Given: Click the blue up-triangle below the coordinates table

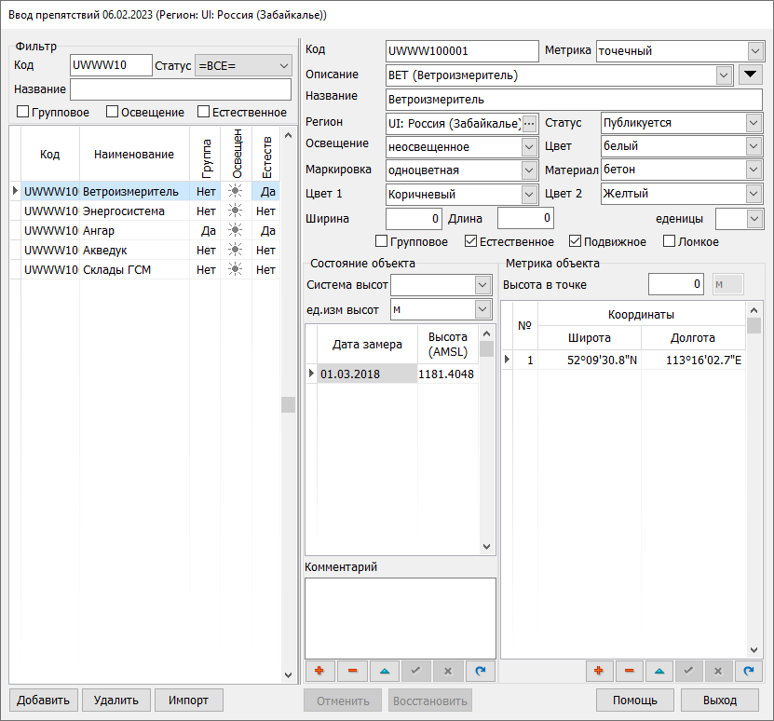Looking at the screenshot, I should click(659, 670).
